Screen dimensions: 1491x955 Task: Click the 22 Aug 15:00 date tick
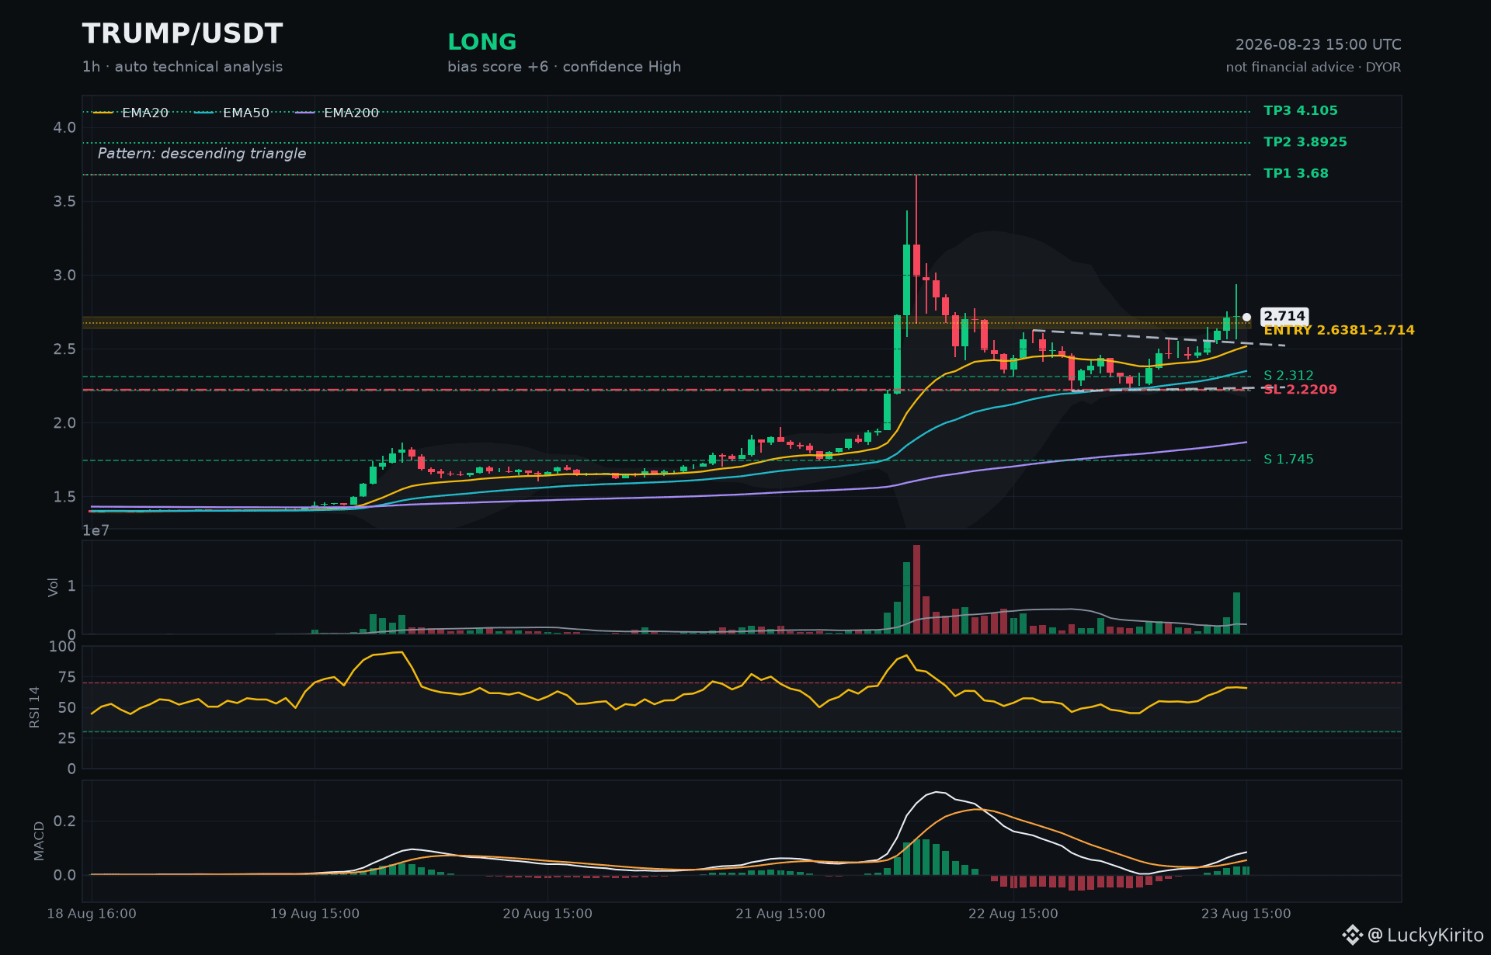point(1013,914)
